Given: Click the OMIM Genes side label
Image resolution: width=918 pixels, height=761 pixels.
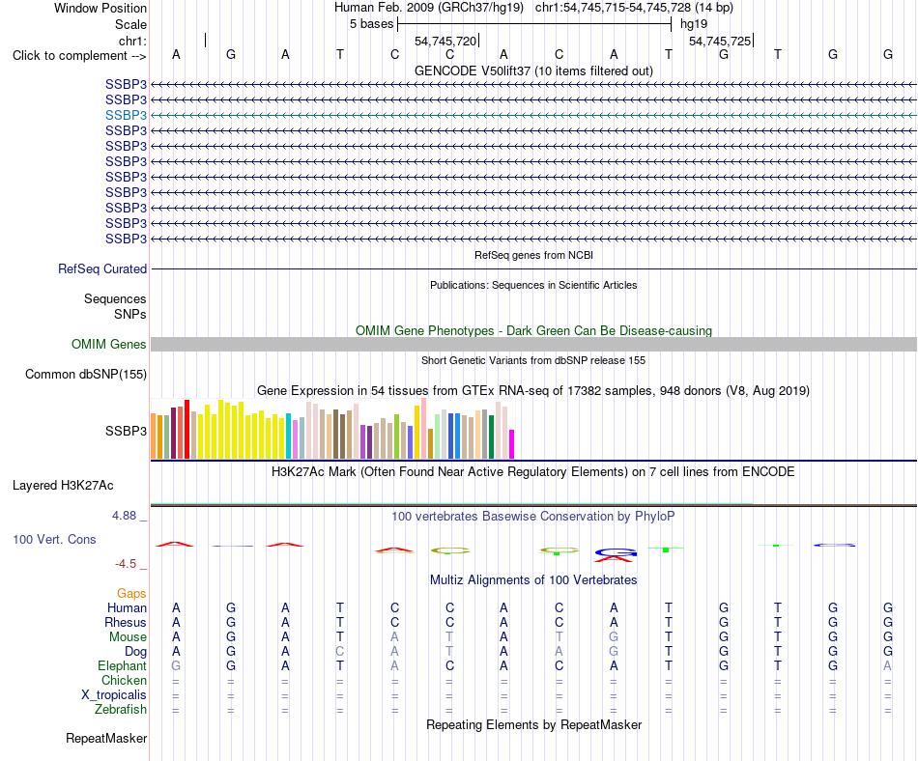Looking at the screenshot, I should [109, 344].
